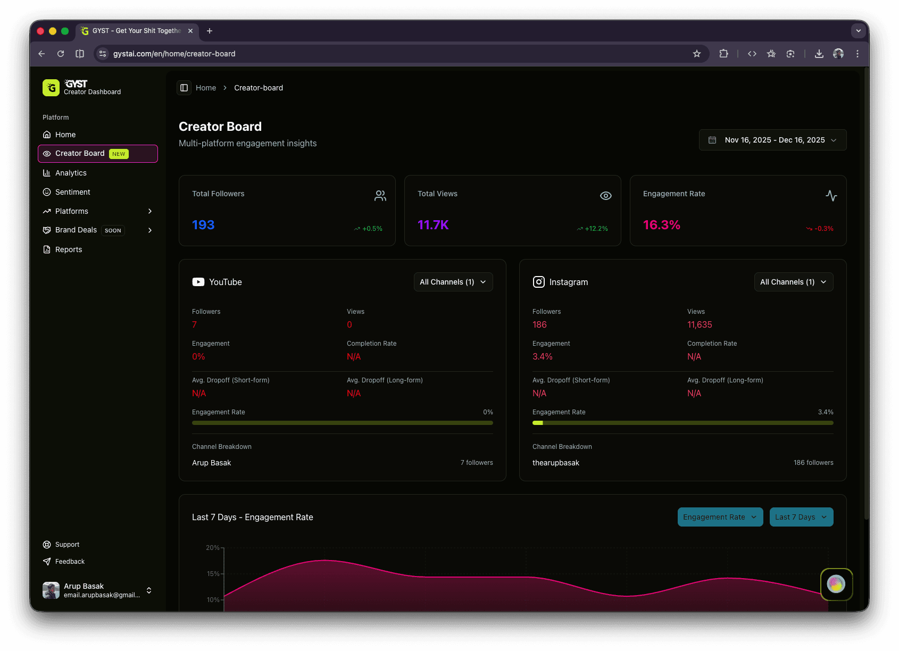Click the Total Followers people icon
This screenshot has width=899, height=651.
380,195
